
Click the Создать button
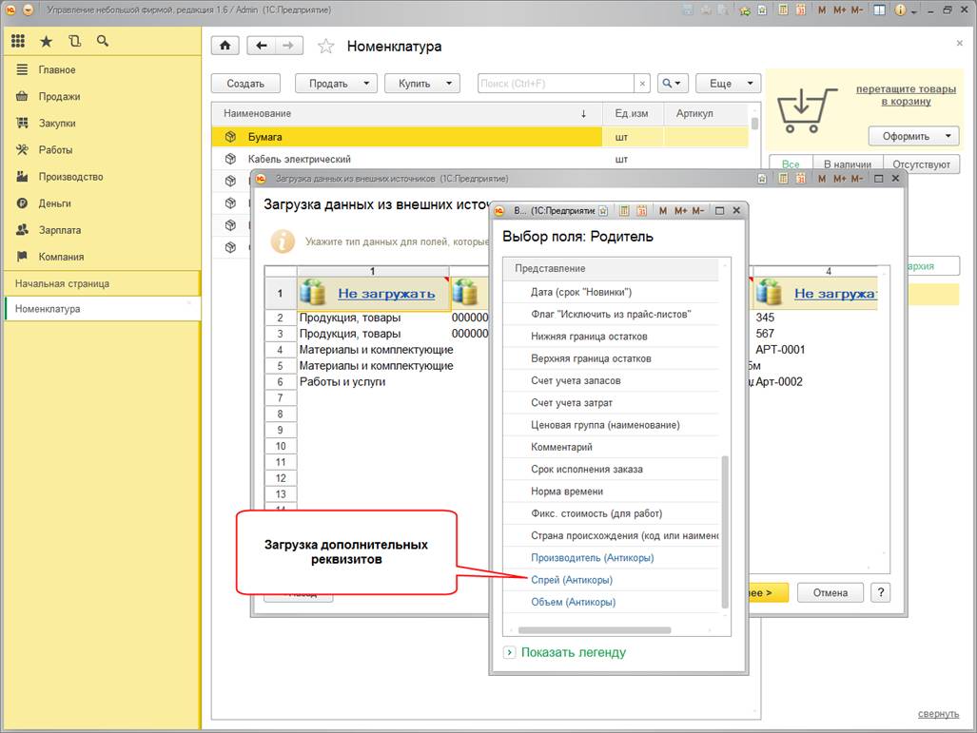(x=245, y=84)
